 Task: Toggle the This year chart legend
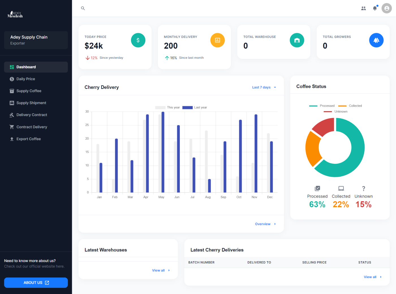coord(167,107)
